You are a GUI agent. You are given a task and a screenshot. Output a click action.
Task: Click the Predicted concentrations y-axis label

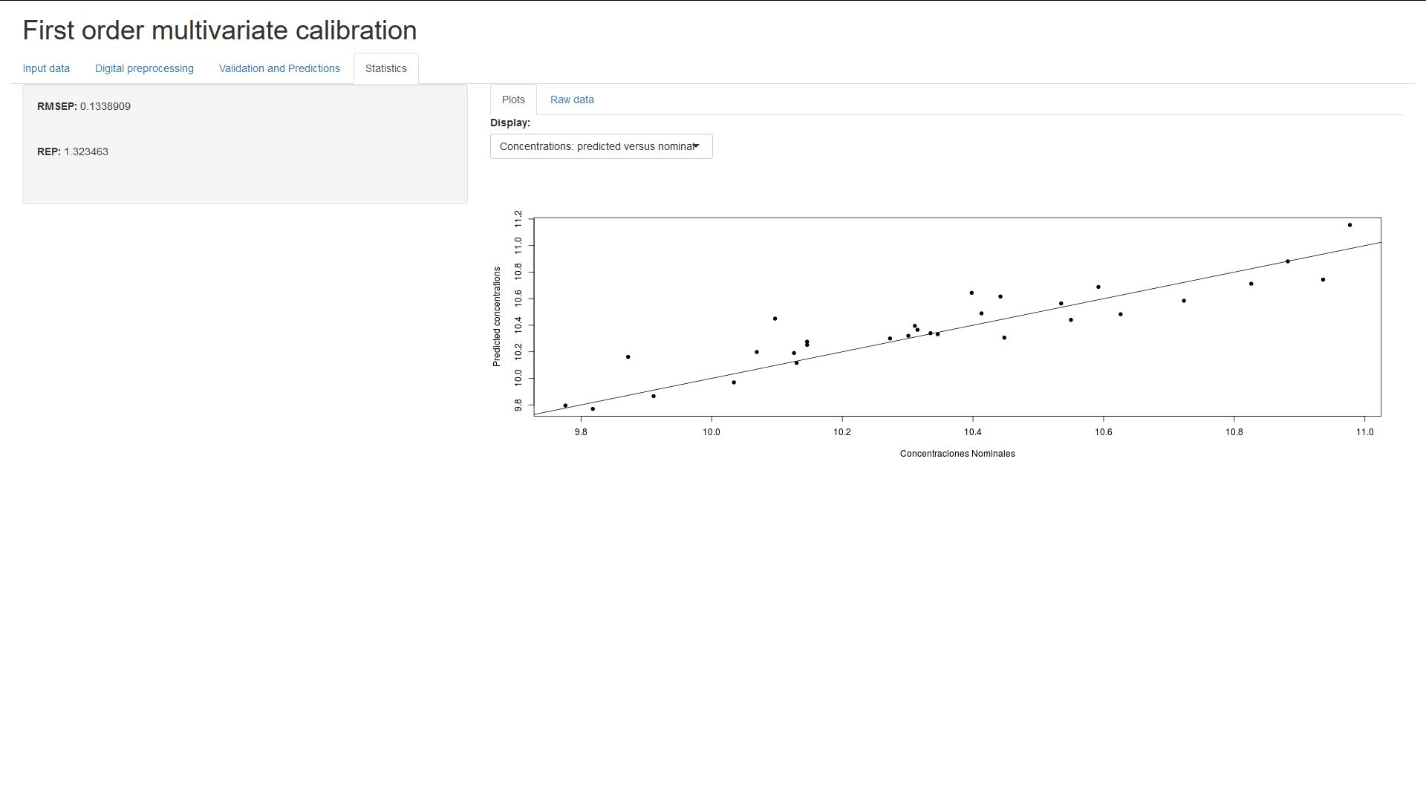[x=497, y=316]
